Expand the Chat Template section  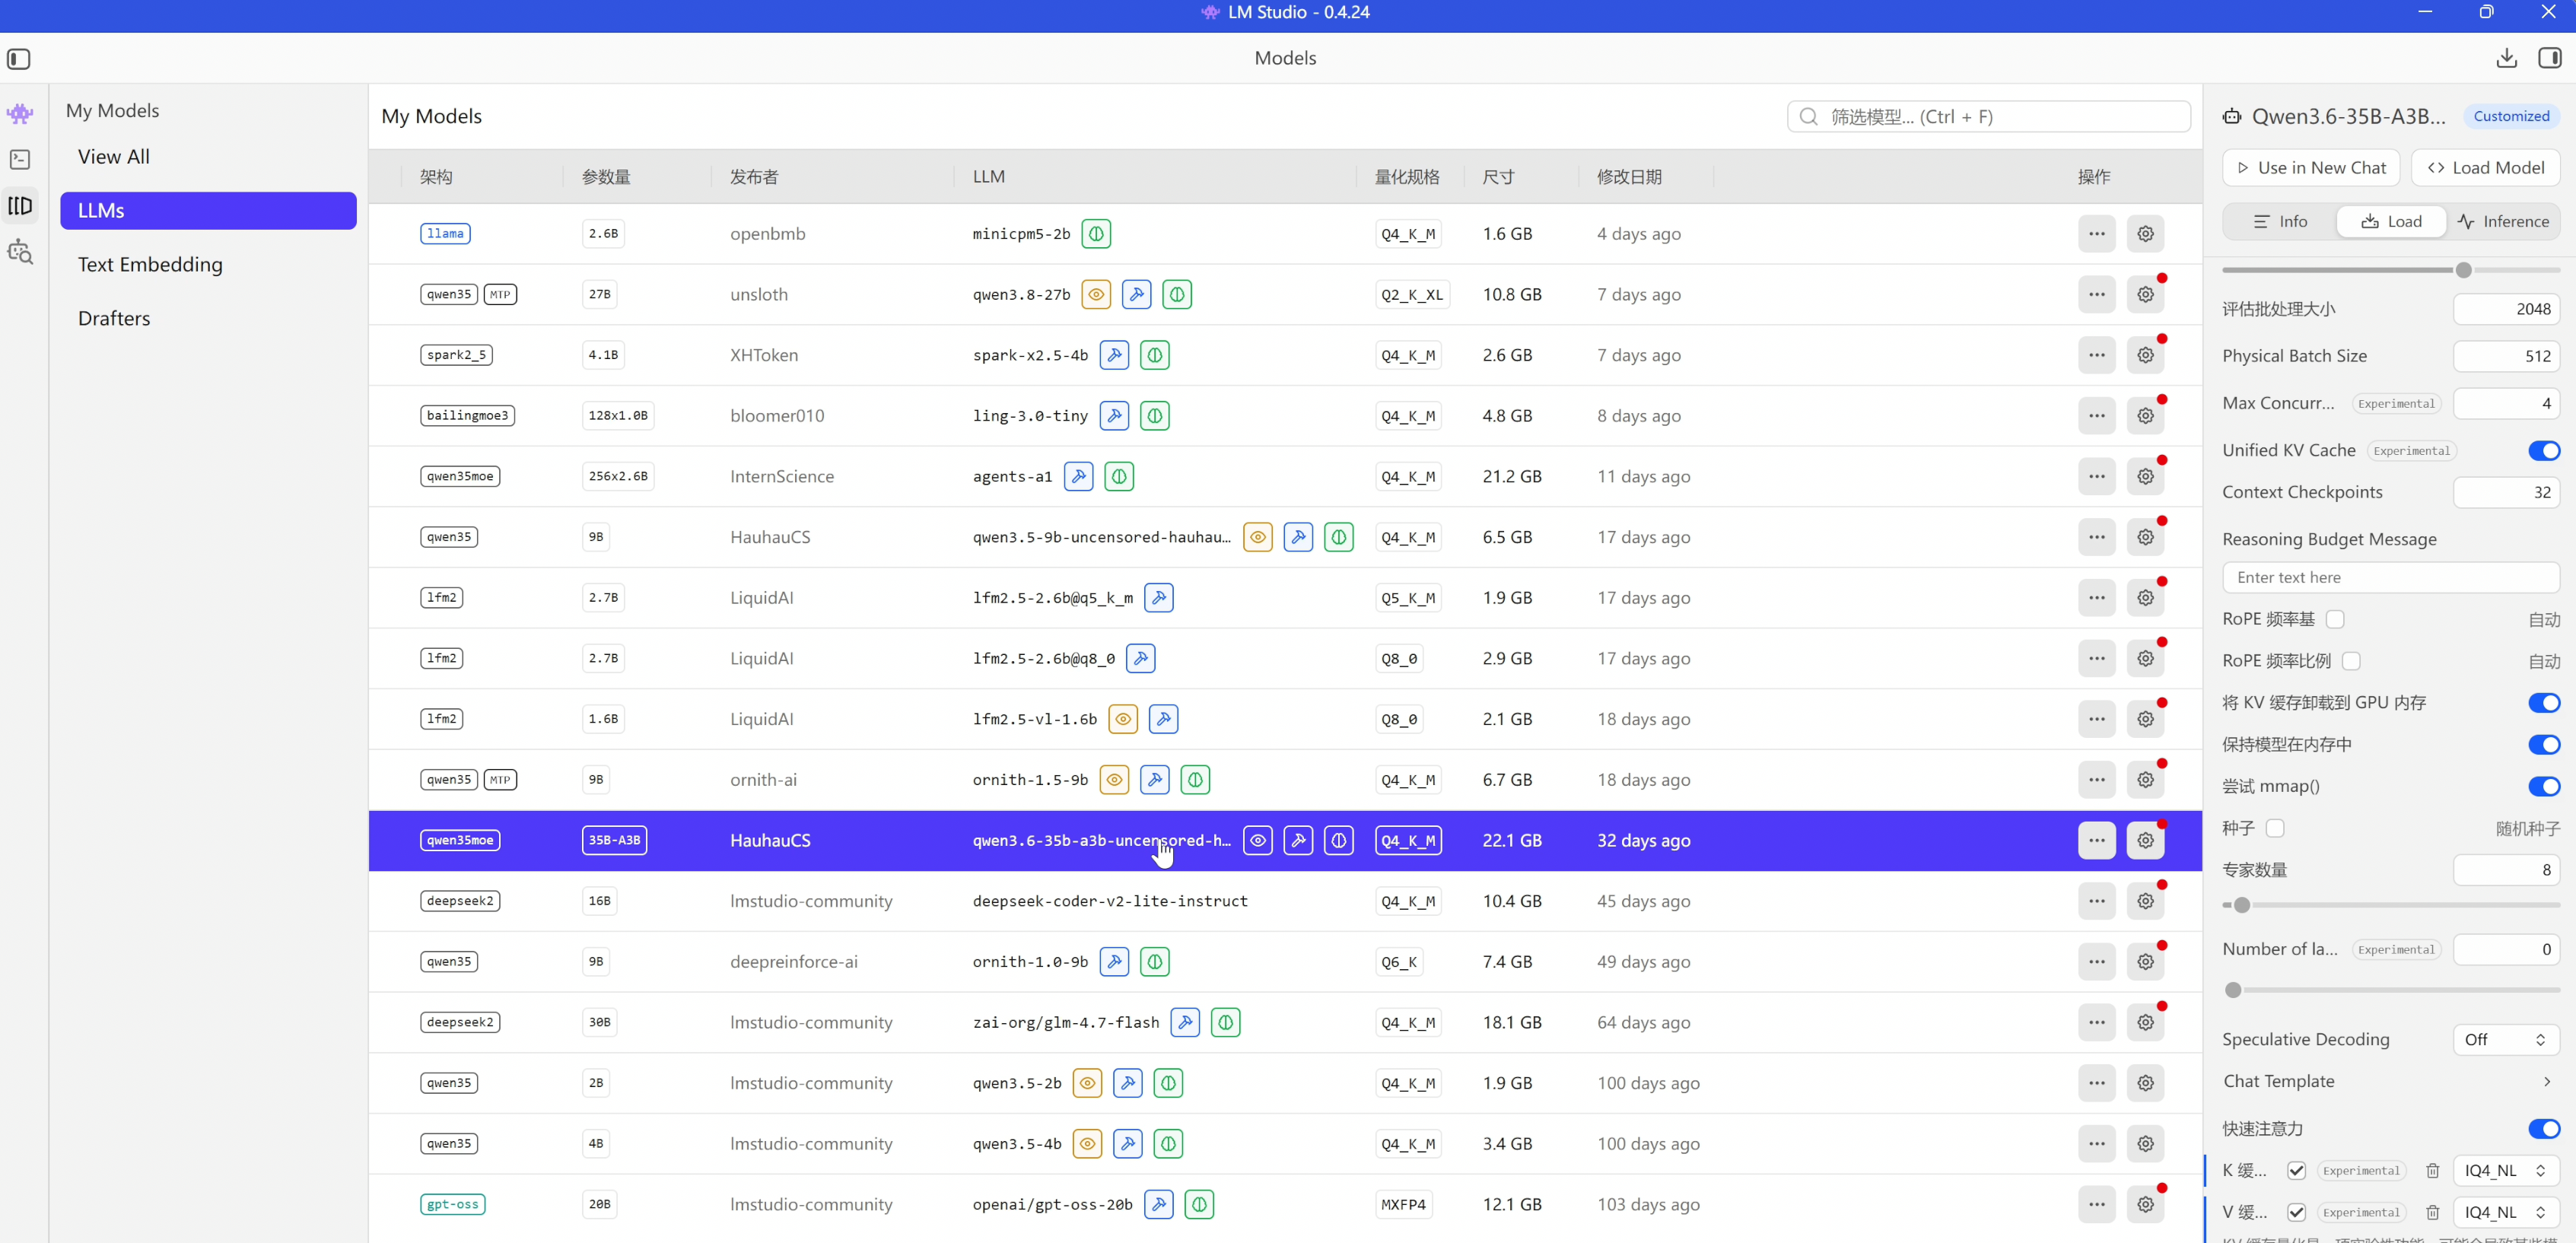pos(2390,1081)
